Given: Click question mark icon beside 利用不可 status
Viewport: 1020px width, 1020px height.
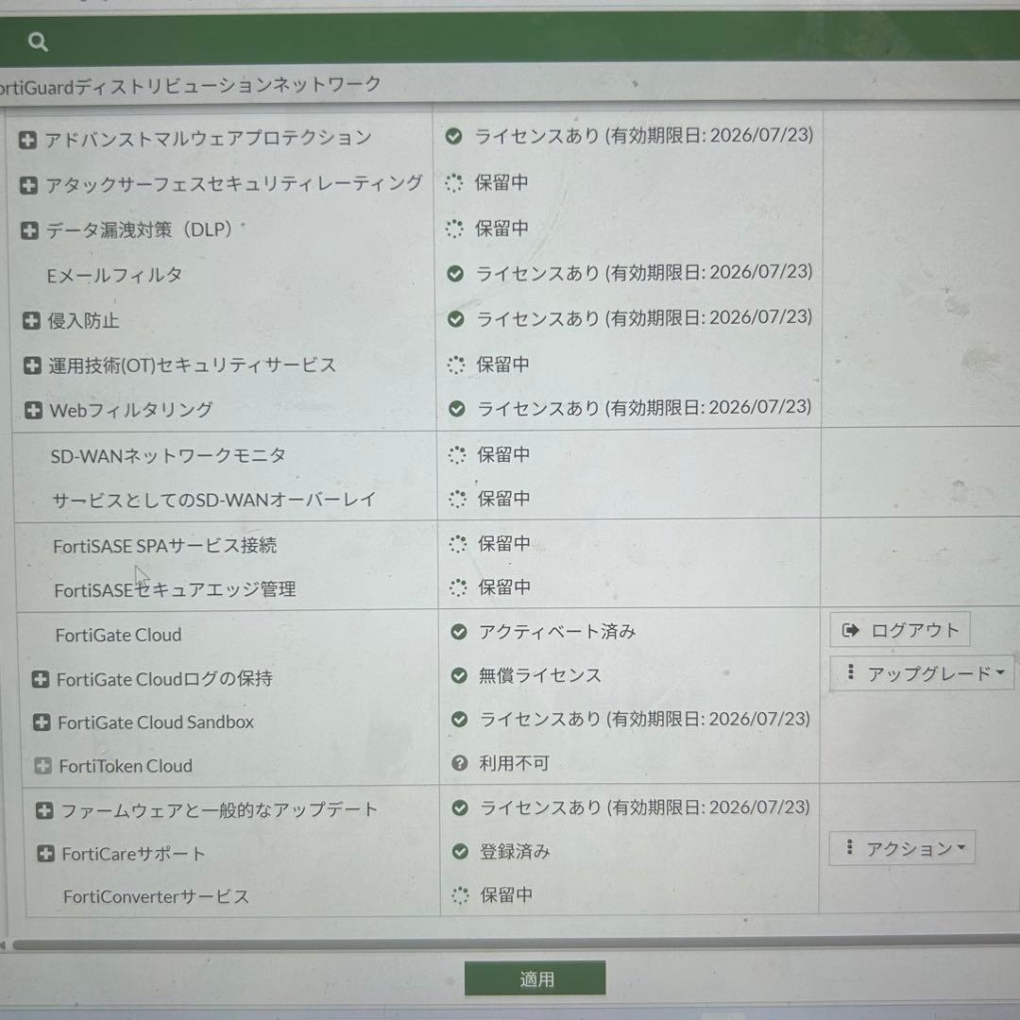Looking at the screenshot, I should 460,763.
